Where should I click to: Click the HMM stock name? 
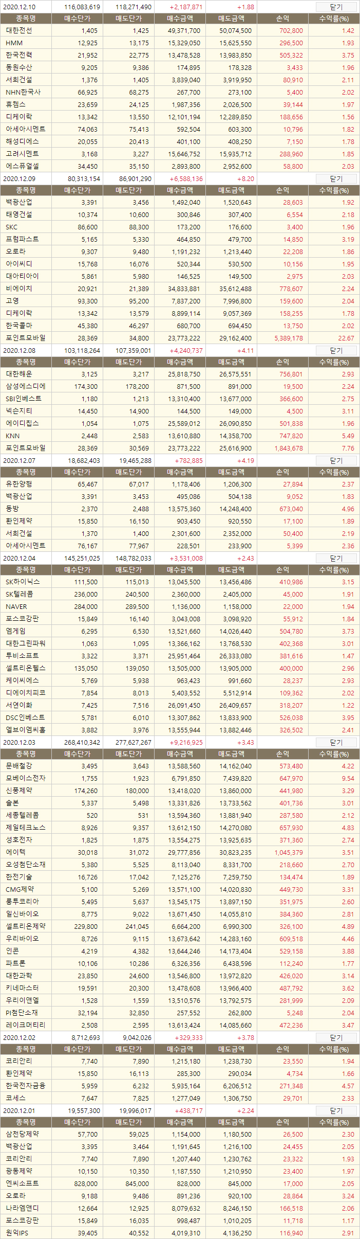(14, 43)
